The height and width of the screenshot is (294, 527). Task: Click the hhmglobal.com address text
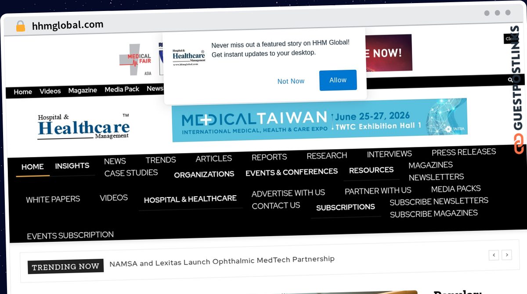(68, 25)
